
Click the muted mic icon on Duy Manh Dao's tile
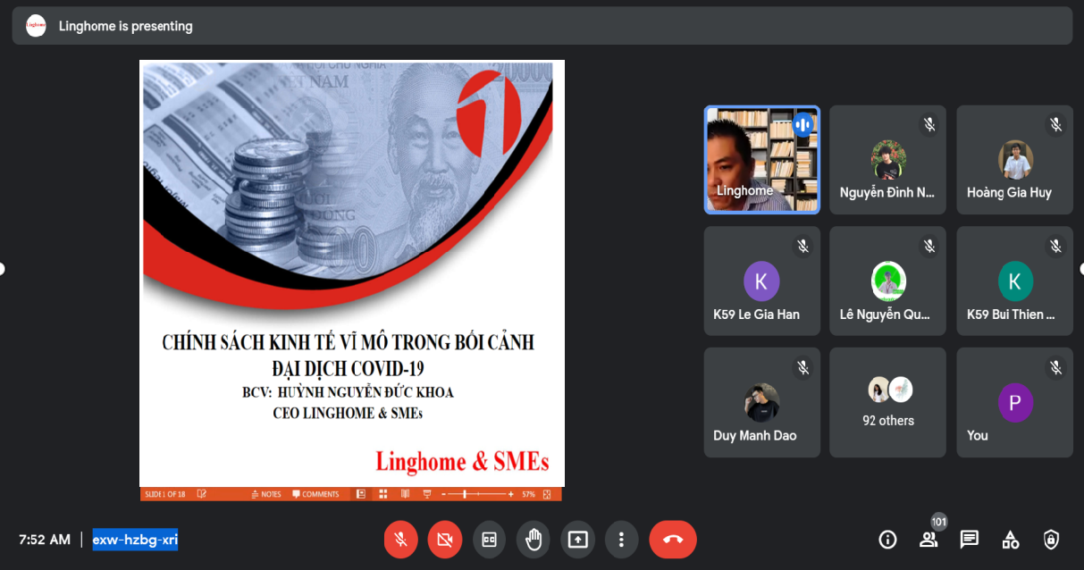click(803, 367)
